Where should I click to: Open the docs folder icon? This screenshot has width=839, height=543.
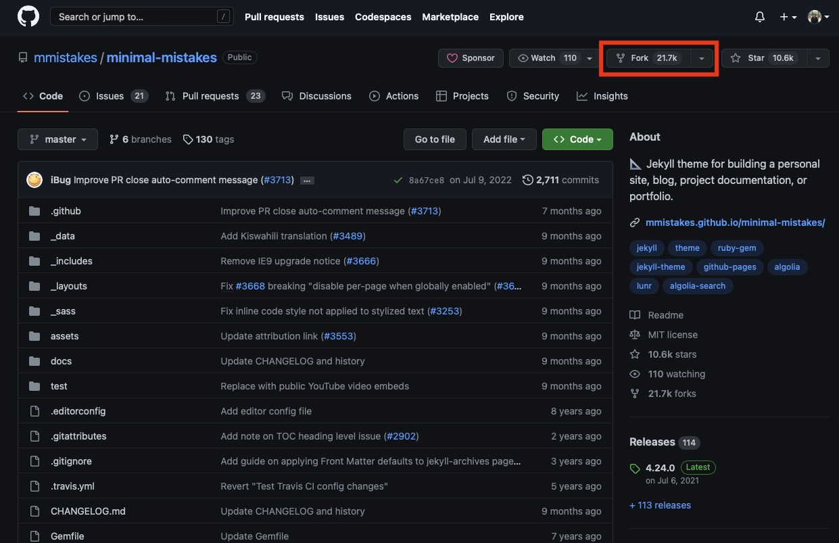coord(34,361)
